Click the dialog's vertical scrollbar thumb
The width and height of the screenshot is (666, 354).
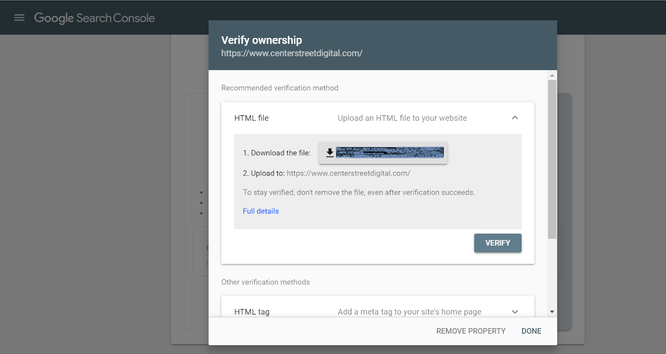552,158
